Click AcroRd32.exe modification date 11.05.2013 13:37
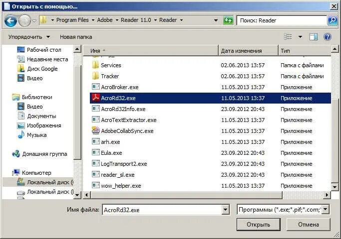The height and width of the screenshot is (239, 341). (243, 98)
